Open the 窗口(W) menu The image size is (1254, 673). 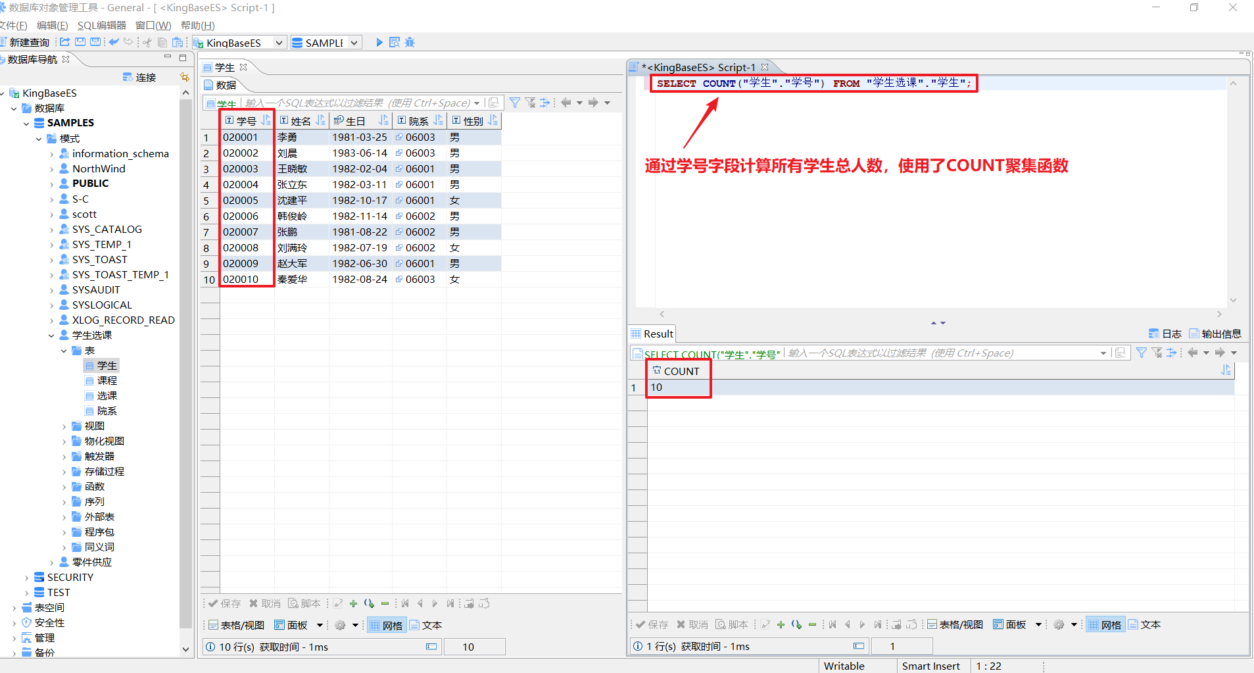tap(153, 25)
